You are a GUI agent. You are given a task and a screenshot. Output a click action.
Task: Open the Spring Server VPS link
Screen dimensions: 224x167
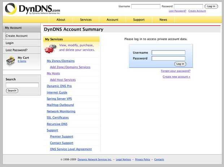tap(59, 99)
